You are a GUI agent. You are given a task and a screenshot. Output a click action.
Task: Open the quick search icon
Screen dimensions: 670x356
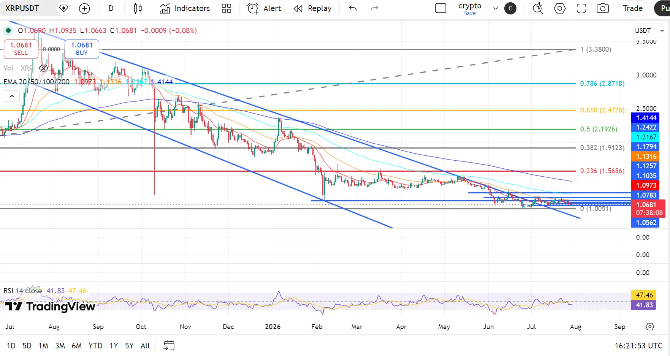(538, 8)
